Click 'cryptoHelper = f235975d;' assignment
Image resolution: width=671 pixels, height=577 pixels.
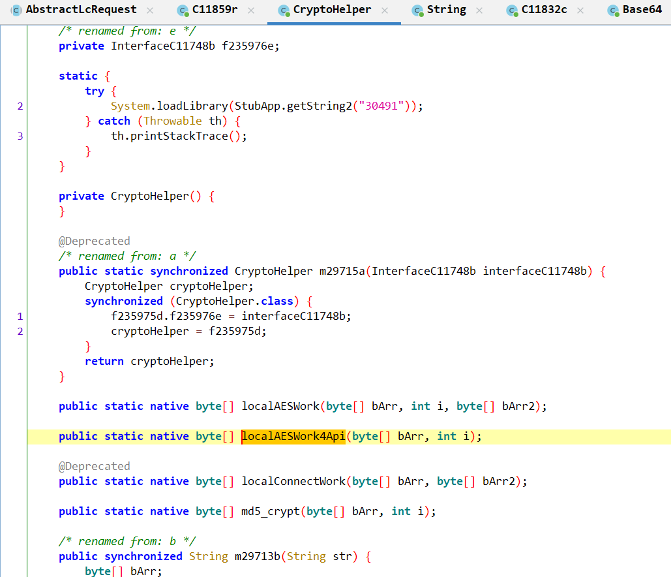coord(188,331)
